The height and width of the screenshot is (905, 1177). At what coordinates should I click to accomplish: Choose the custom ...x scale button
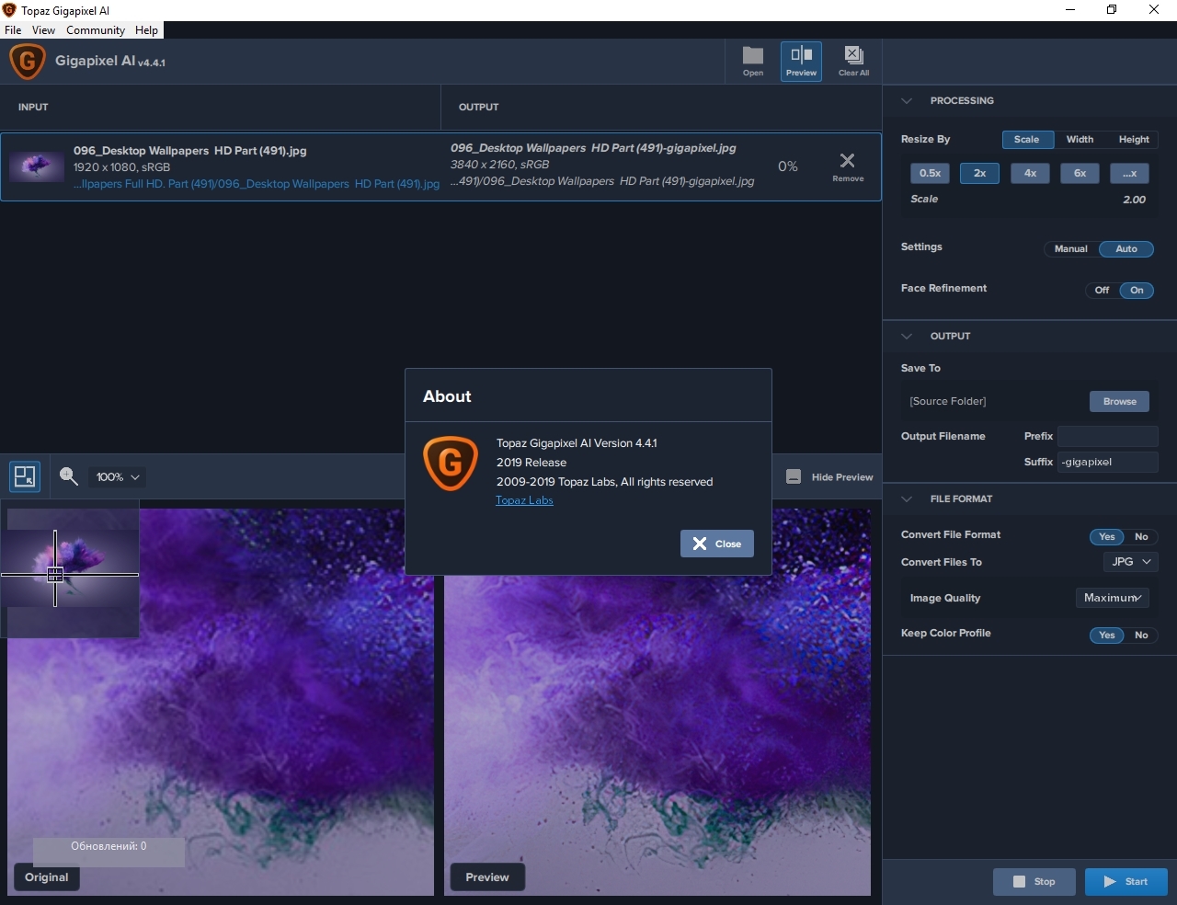1129,173
